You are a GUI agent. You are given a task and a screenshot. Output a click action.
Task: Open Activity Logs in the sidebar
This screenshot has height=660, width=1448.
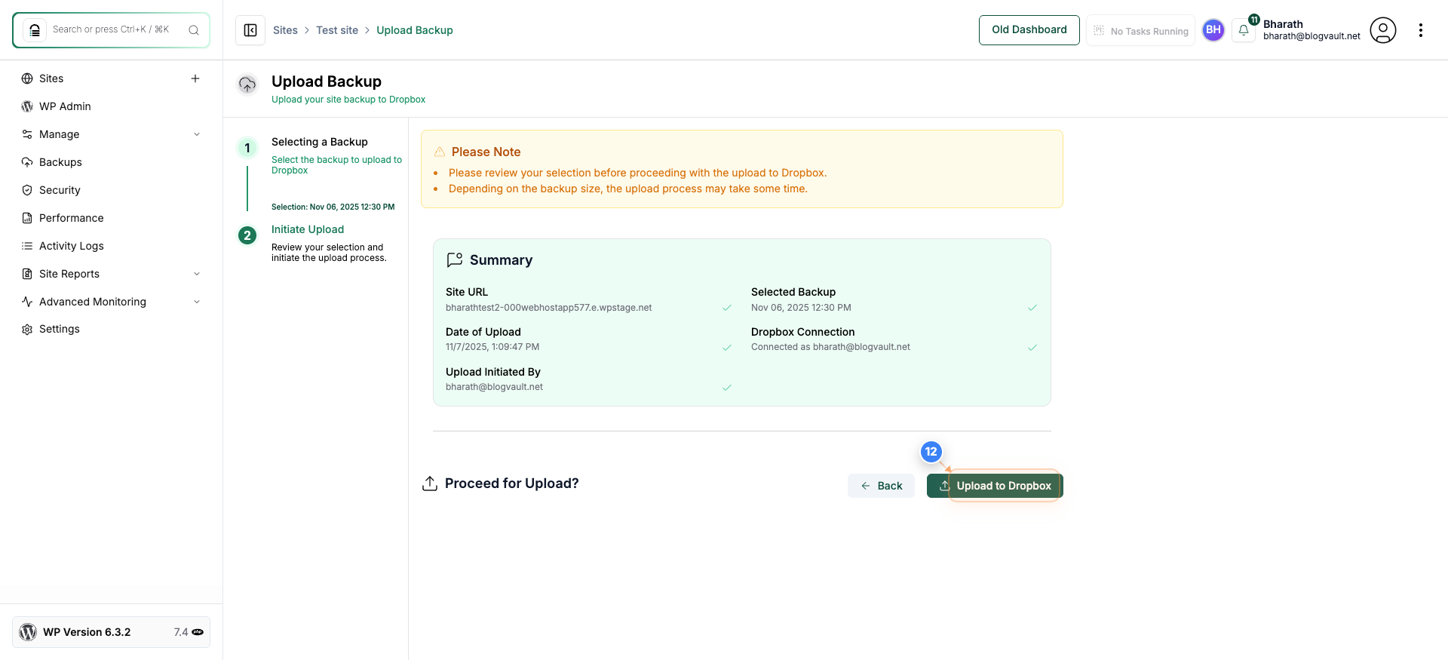click(72, 246)
